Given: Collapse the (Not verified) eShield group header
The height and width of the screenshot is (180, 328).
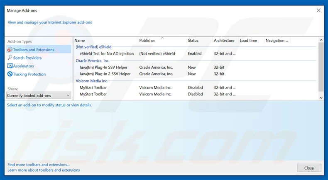Looking at the screenshot, I should tap(93, 47).
